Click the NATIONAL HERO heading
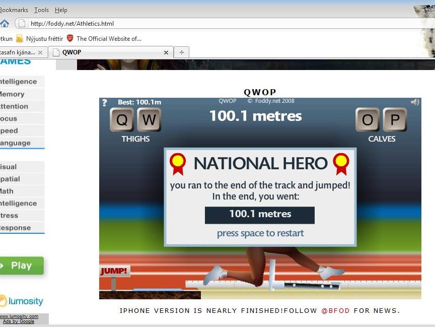The height and width of the screenshot is (327, 435). point(260,163)
